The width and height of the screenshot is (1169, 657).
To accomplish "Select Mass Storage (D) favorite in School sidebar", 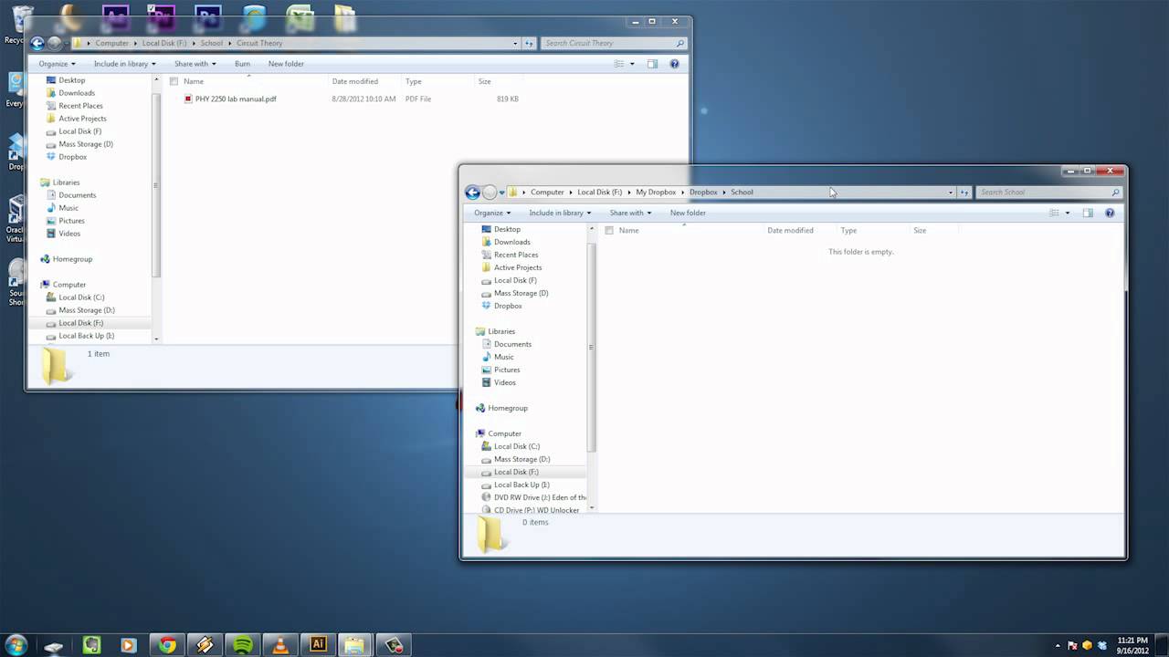I will pyautogui.click(x=521, y=293).
